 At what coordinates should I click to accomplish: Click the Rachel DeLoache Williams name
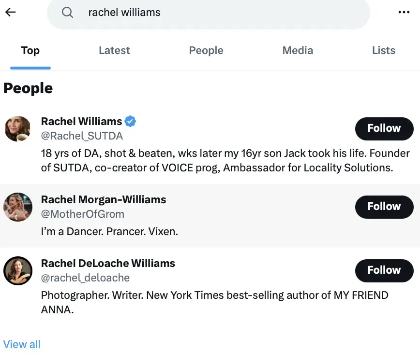click(x=108, y=264)
